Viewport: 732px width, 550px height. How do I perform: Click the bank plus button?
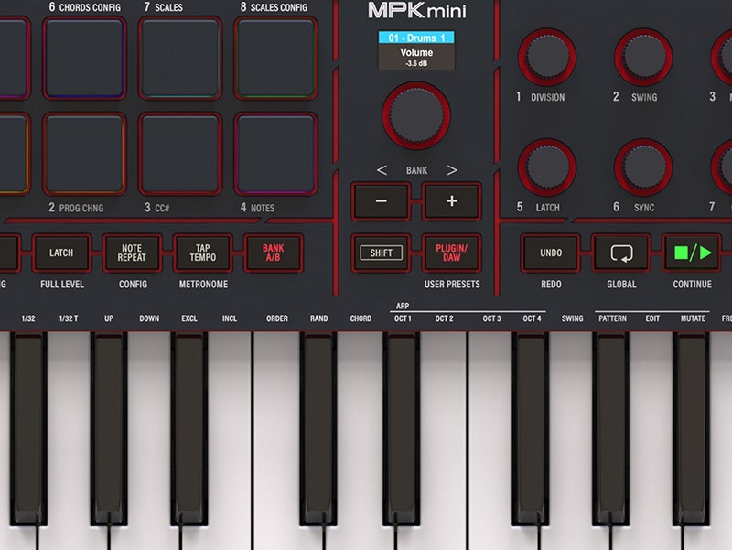(x=451, y=201)
